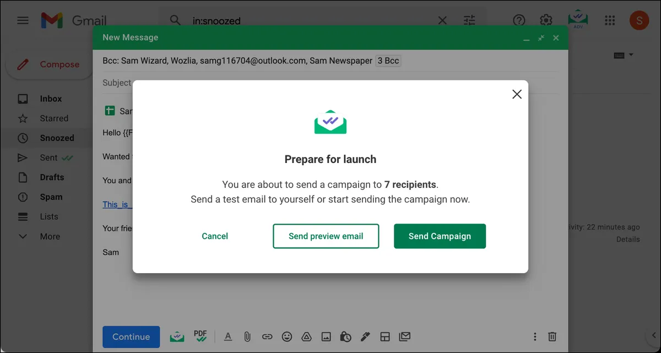This screenshot has width=661, height=353.
Task: Open the Inbox folder
Action: (x=51, y=99)
